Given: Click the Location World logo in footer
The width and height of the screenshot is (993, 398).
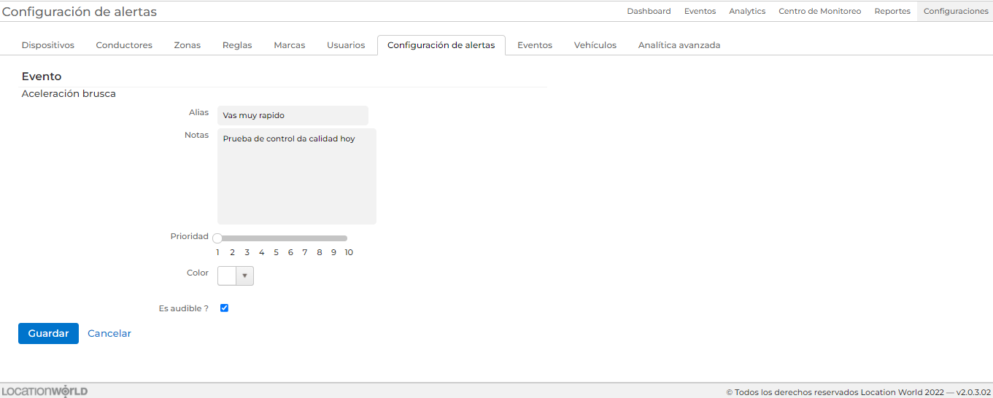Looking at the screenshot, I should (45, 391).
